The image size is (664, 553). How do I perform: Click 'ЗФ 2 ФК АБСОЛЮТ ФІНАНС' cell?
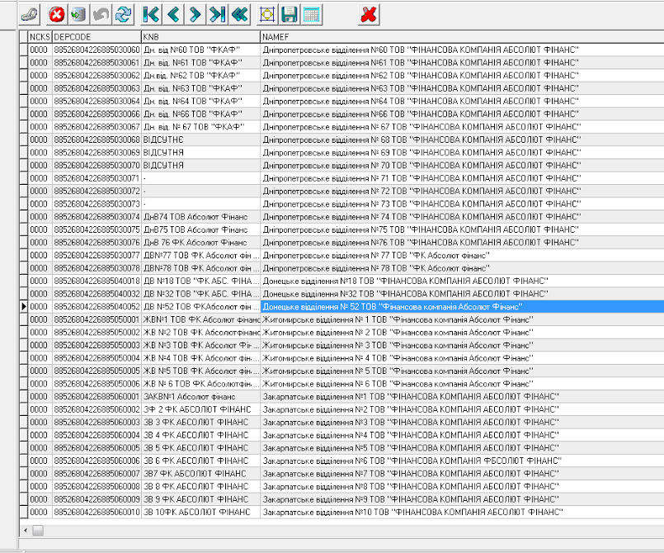[200, 409]
